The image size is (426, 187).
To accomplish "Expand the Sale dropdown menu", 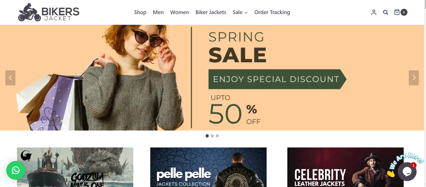I will (240, 13).
